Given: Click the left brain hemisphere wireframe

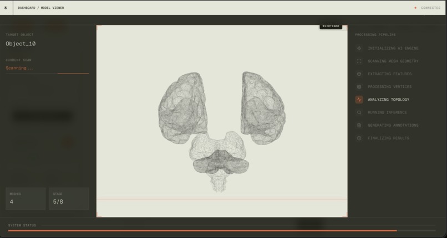Looking at the screenshot, I should (182, 107).
